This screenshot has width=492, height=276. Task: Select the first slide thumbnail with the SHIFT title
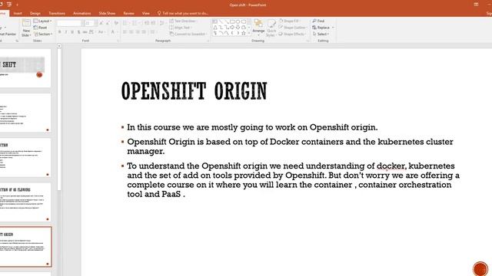(x=25, y=68)
